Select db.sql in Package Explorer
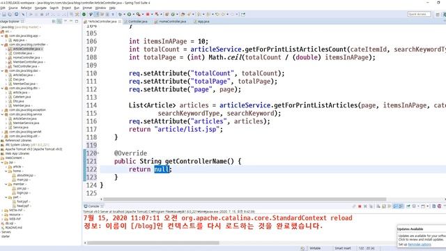Screen dimensions: 446x251 click(9, 223)
